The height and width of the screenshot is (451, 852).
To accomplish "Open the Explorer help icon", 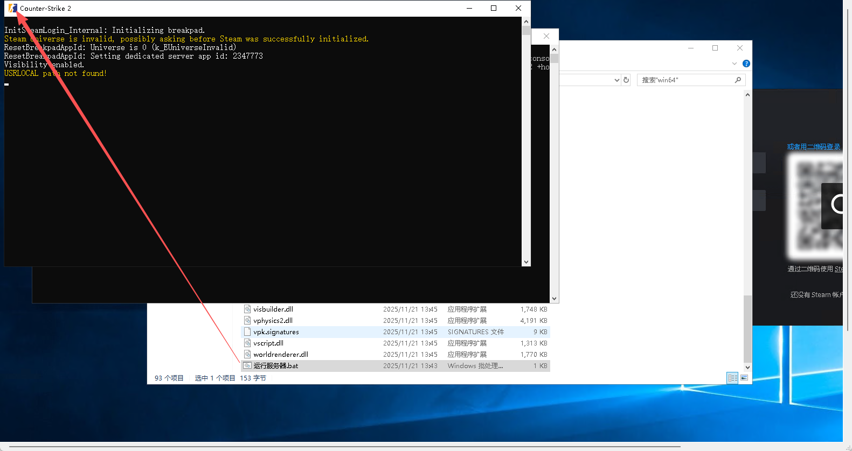I will pos(746,64).
